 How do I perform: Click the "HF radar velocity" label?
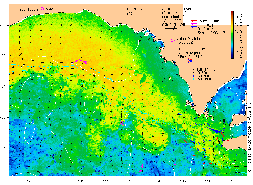pyautogui.click(x=191, y=49)
